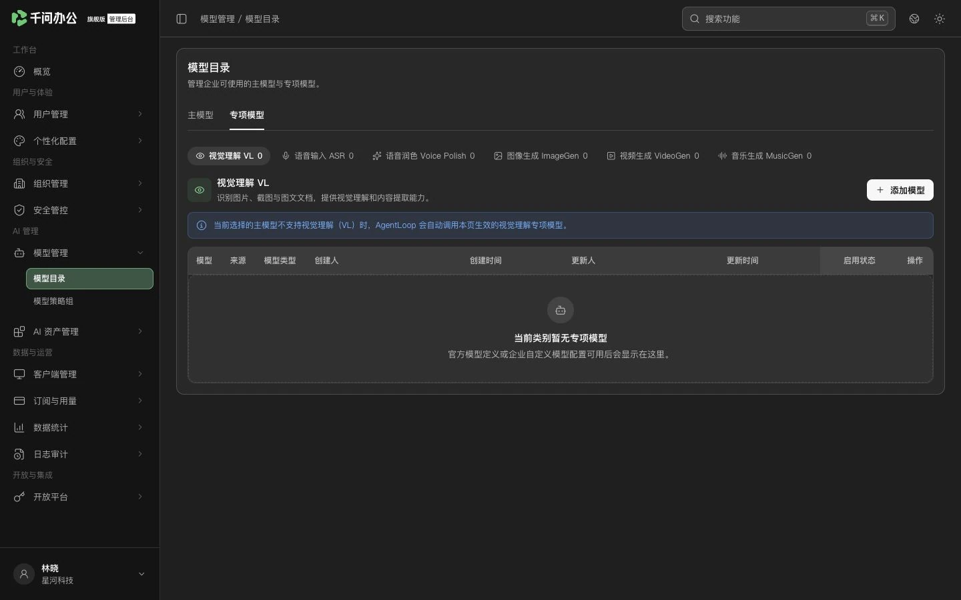
Task: Click the 更新时间 column header
Action: pyautogui.click(x=742, y=261)
